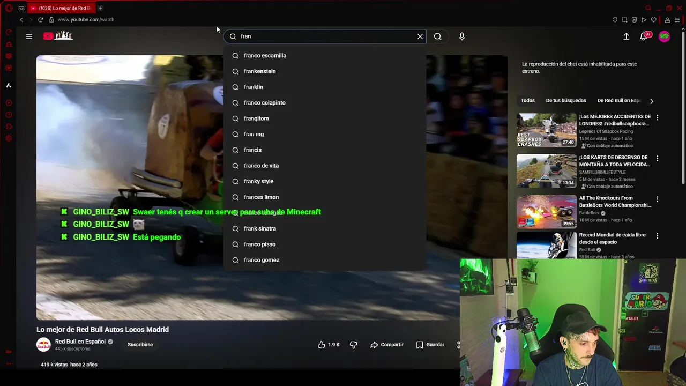Switch to 'De Red Bull en Esp' chip
Screen dimensions: 686x386
[x=619, y=101]
